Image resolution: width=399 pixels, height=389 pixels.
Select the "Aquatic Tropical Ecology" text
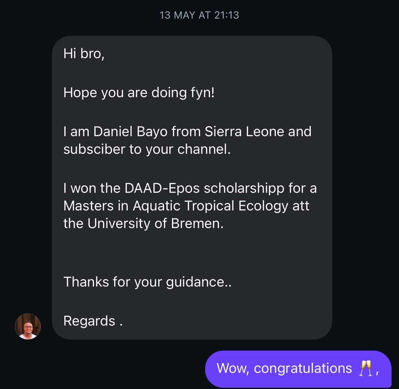210,206
